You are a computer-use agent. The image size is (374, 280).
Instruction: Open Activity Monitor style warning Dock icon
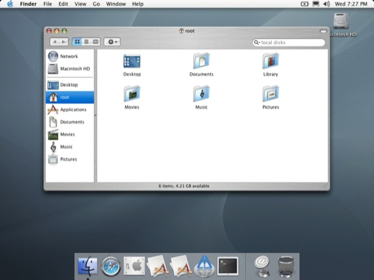[204, 266]
